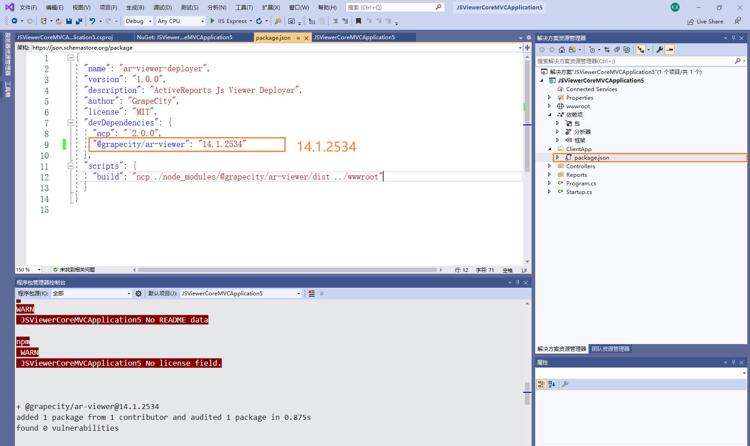Collapse the 依赖项 dependencies node
The image size is (750, 446).
click(x=549, y=115)
